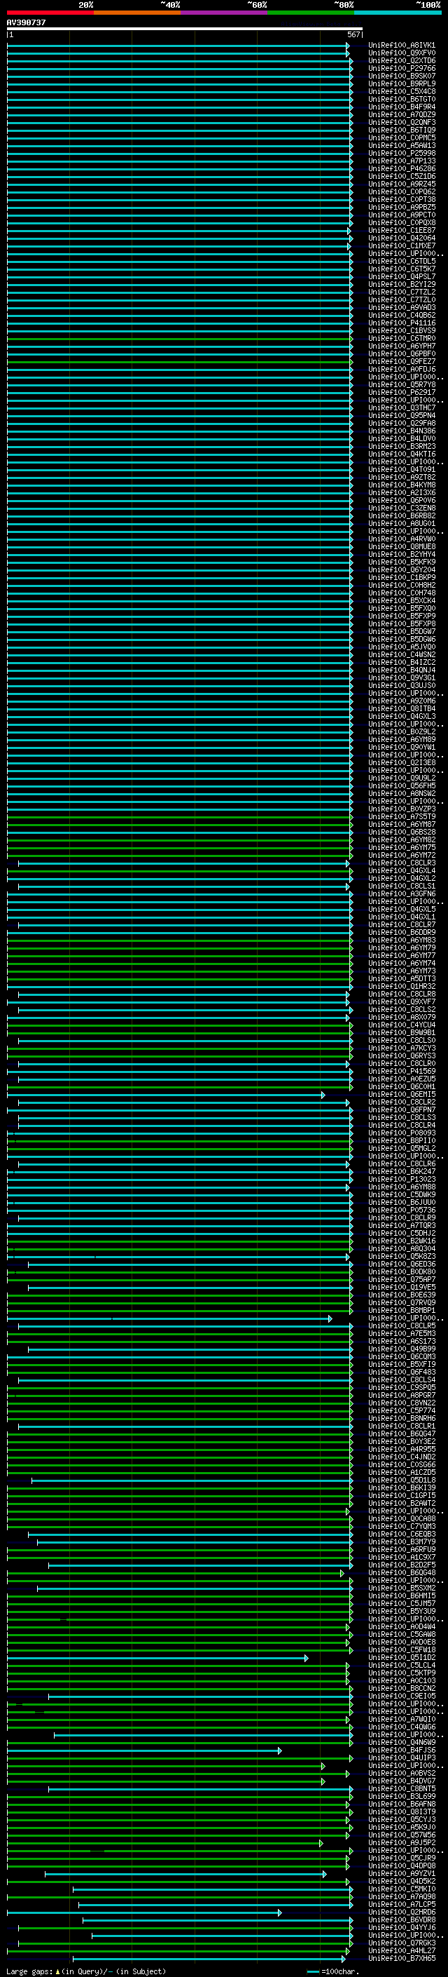Click label UniRef100_C0PMC5
Screen dimensions: 448x1977
click(x=401, y=137)
